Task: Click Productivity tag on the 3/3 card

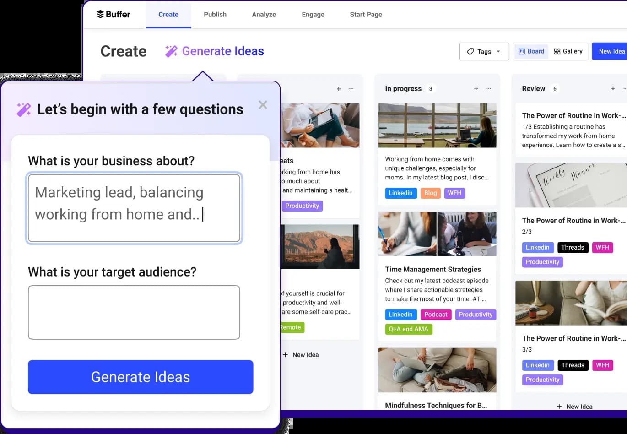Action: pyautogui.click(x=542, y=380)
